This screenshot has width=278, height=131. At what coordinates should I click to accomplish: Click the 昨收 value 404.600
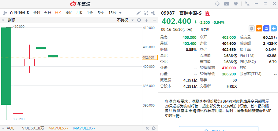click(229, 43)
